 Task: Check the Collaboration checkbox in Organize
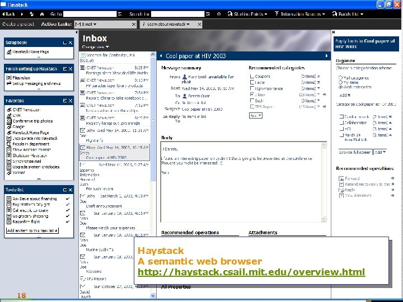coord(341,122)
